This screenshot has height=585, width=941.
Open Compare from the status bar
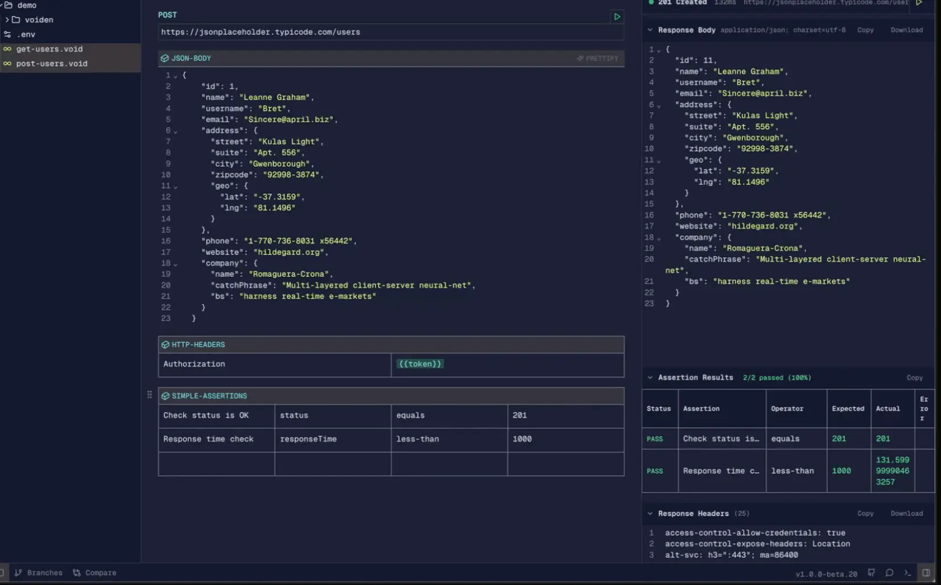click(x=94, y=572)
